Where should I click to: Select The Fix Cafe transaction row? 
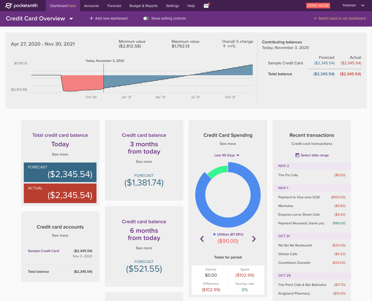[312, 175]
